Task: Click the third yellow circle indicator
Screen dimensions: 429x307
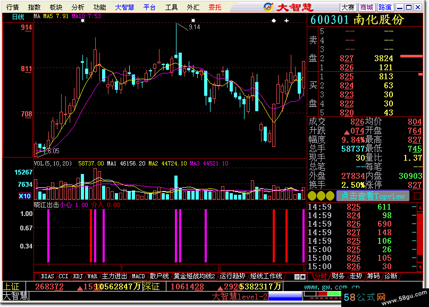Action: 330,196
